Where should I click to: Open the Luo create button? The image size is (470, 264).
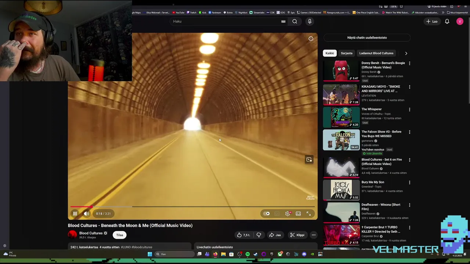coord(432,21)
